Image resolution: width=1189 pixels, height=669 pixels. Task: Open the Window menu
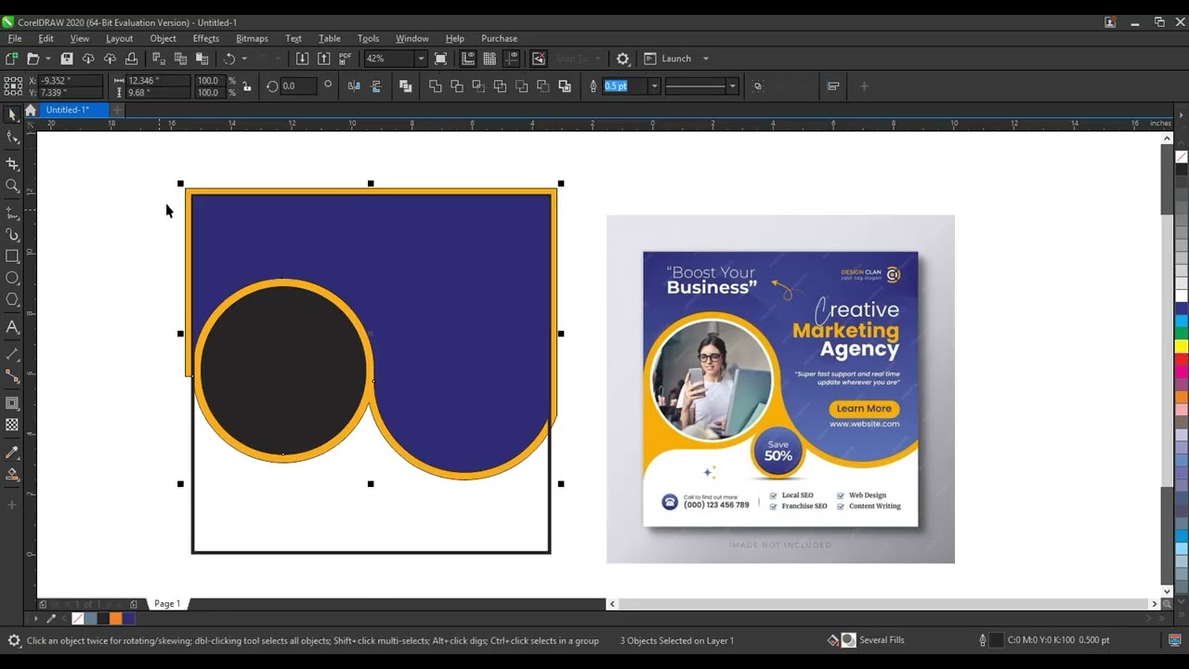point(412,38)
